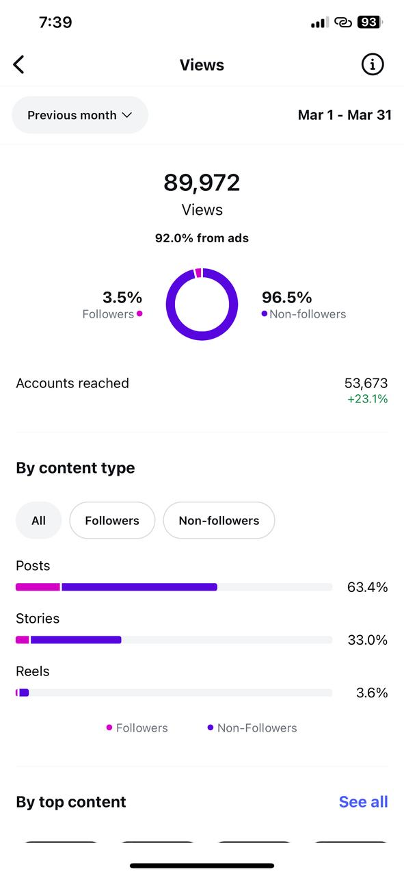Select the All filter chip

click(x=38, y=520)
